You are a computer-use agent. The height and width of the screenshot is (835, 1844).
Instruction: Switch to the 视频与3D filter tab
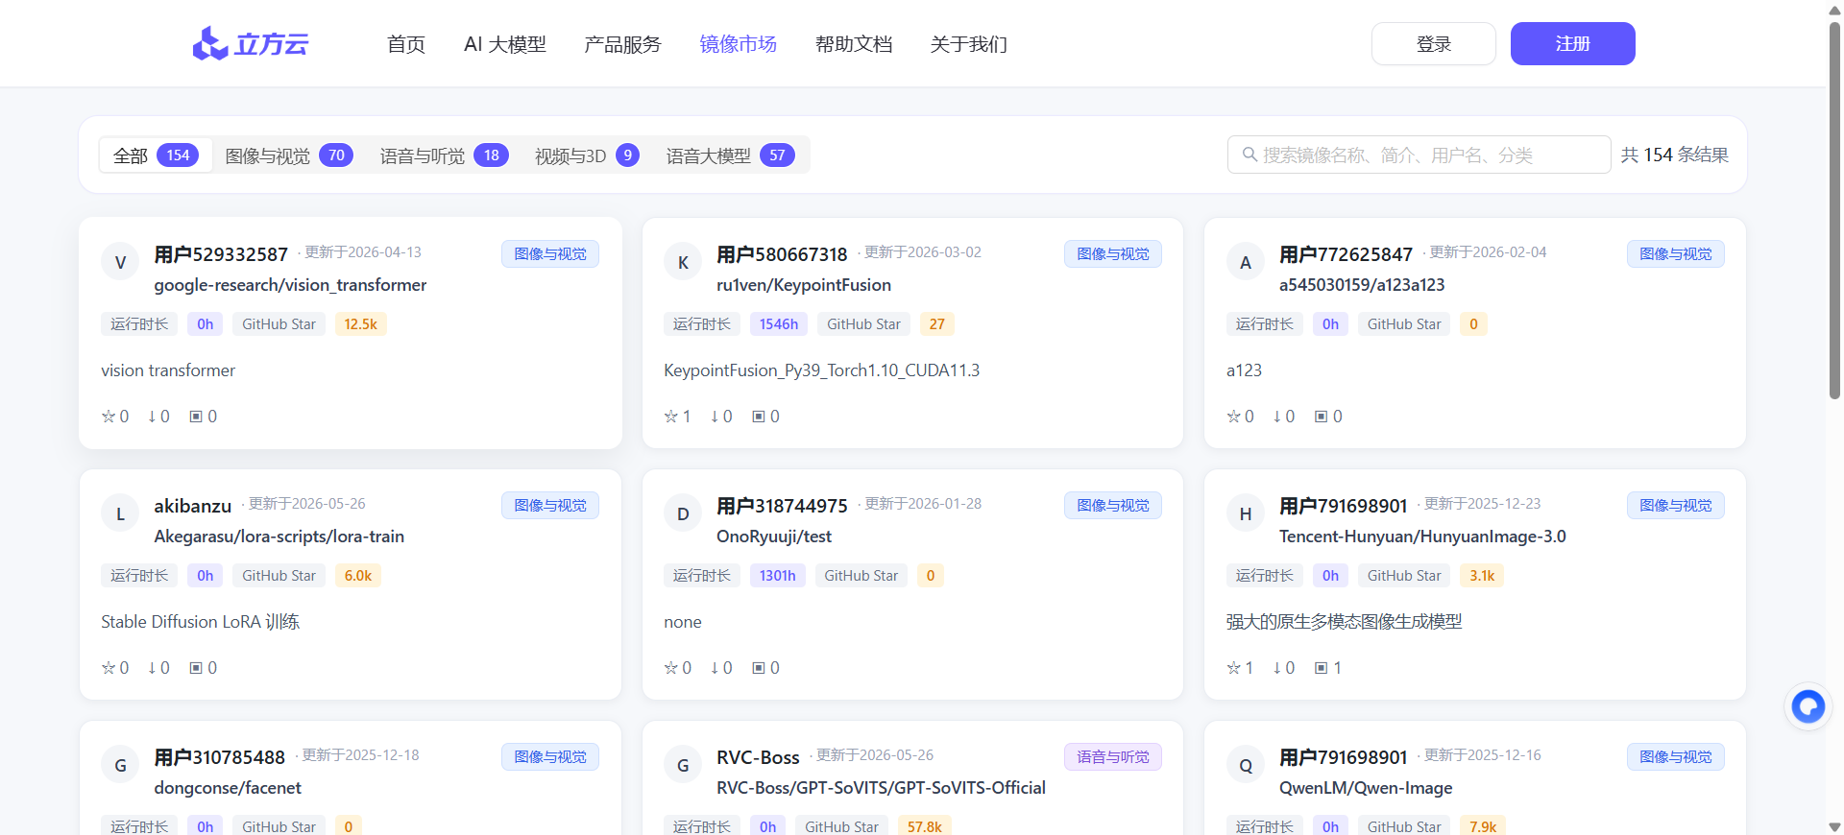click(587, 155)
